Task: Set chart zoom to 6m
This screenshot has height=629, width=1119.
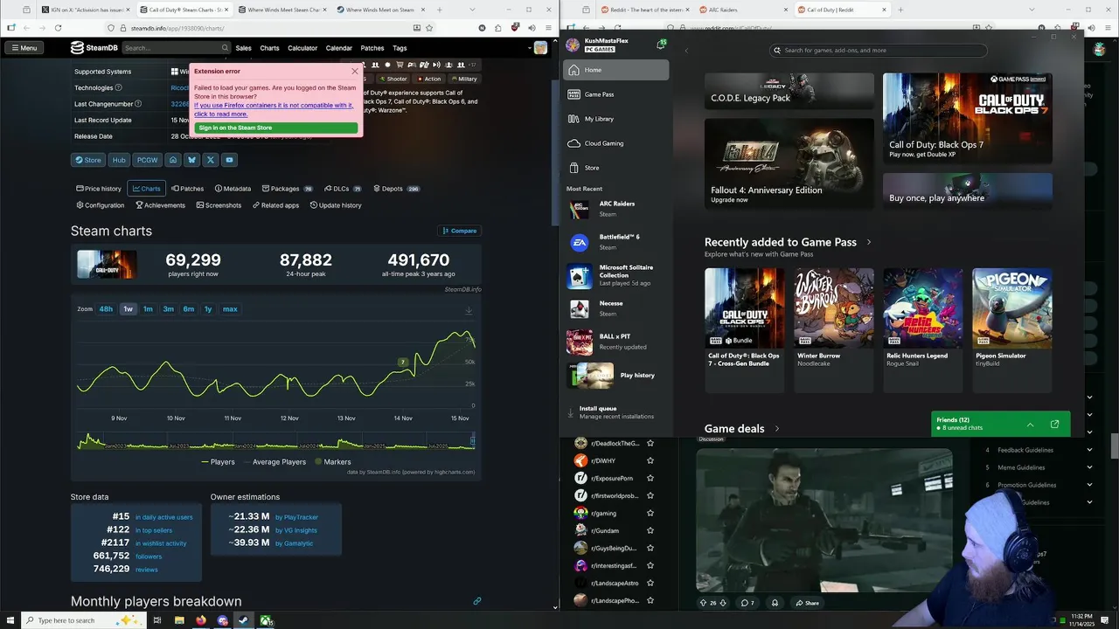Action: pos(188,309)
